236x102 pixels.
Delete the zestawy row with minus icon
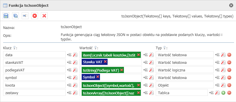[229, 93]
